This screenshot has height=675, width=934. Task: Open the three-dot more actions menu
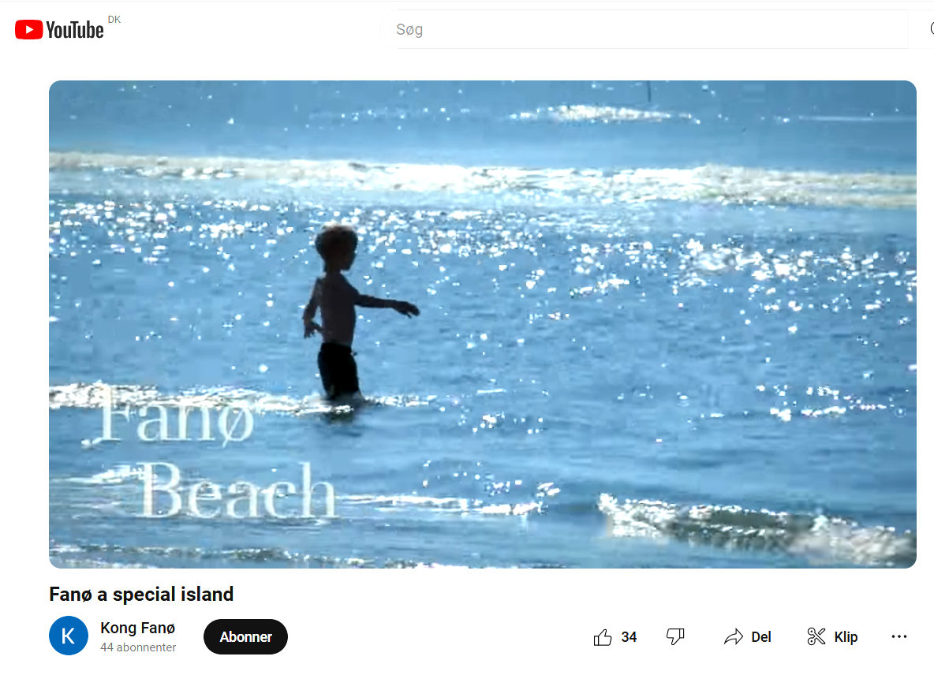pos(899,637)
